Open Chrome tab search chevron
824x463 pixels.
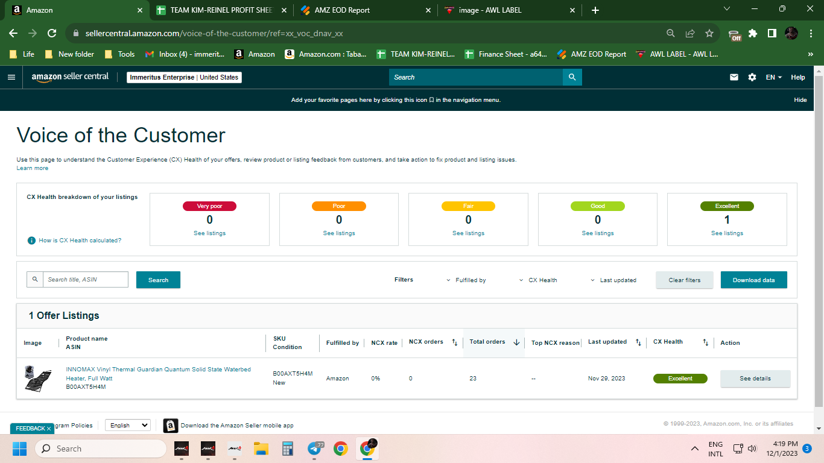[x=727, y=9]
